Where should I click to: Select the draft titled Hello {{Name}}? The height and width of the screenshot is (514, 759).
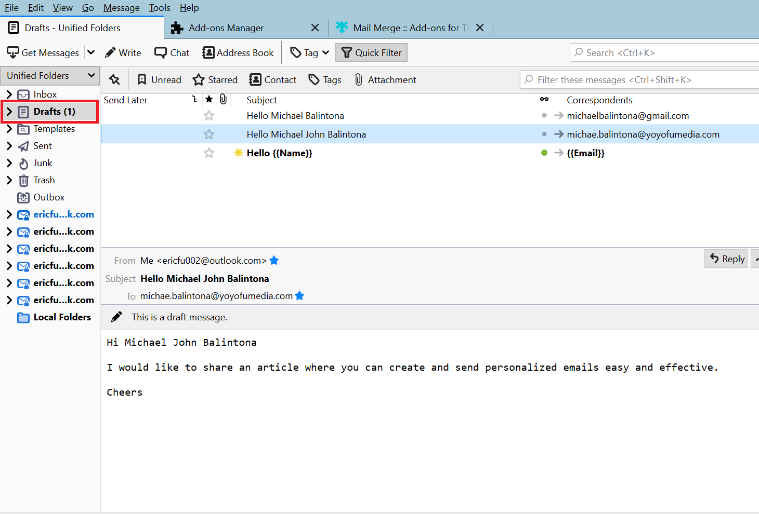281,153
